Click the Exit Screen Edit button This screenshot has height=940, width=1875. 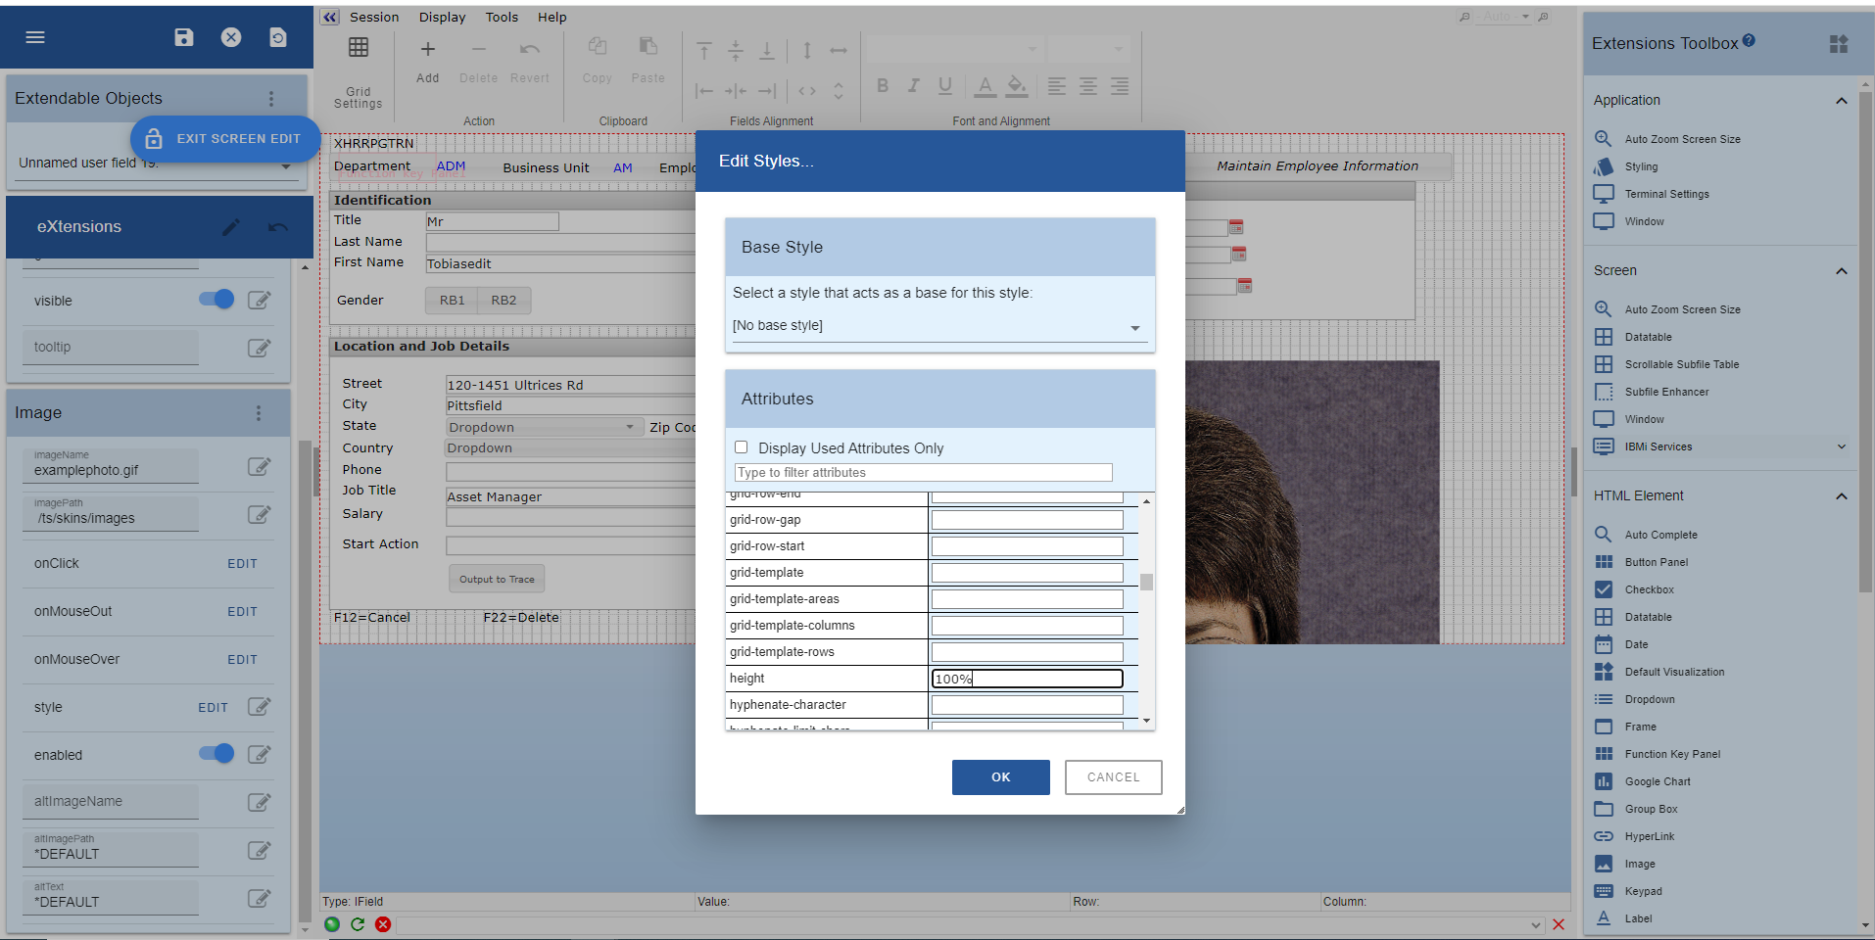[225, 139]
